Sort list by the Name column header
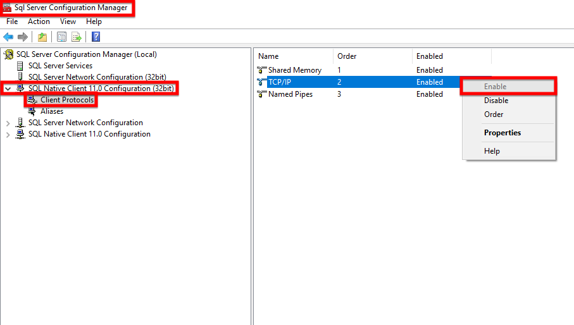574x325 pixels. [x=268, y=56]
